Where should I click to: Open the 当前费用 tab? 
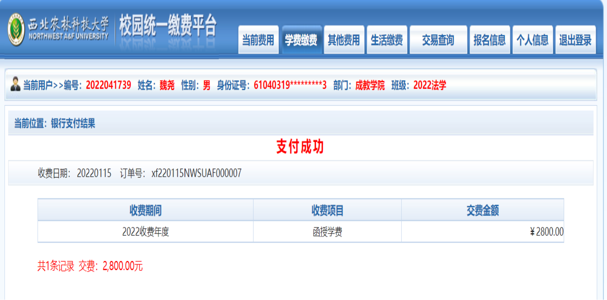click(258, 40)
